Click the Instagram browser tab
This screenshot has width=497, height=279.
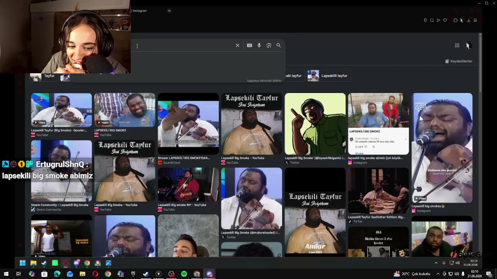pos(140,10)
